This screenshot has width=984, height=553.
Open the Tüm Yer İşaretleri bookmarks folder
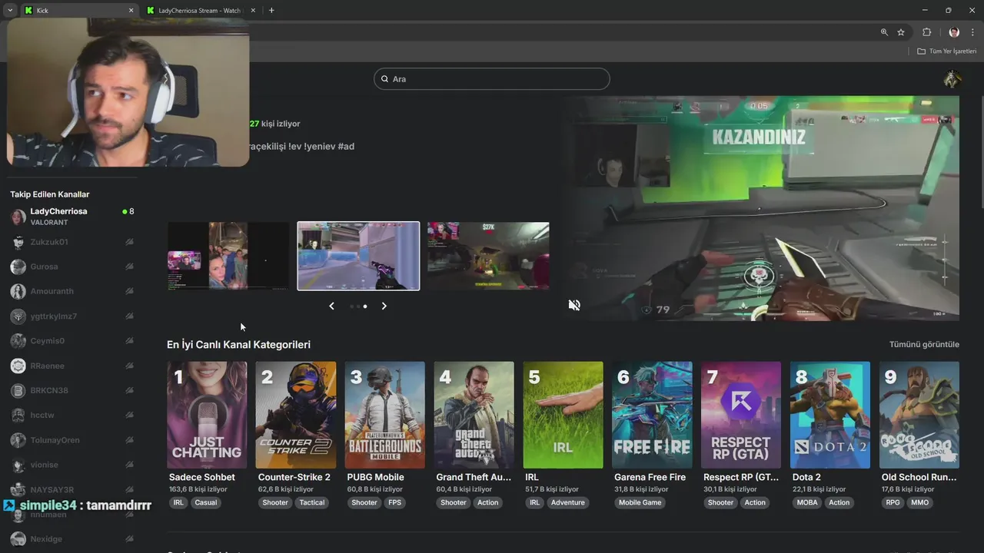947,51
